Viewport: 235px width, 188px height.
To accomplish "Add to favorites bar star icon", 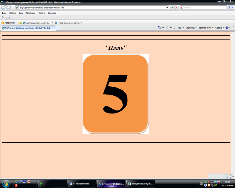I will [x=20, y=23].
